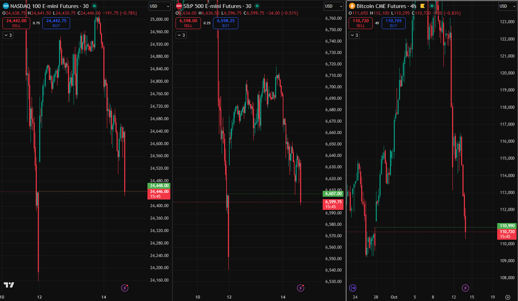Click the NASDAQ 100 symbol logo icon
518x301 pixels.
(x=6, y=6)
